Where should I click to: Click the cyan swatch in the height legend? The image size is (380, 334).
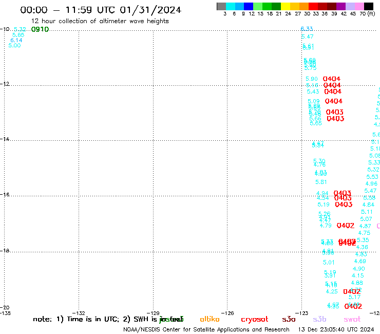tap(231, 6)
